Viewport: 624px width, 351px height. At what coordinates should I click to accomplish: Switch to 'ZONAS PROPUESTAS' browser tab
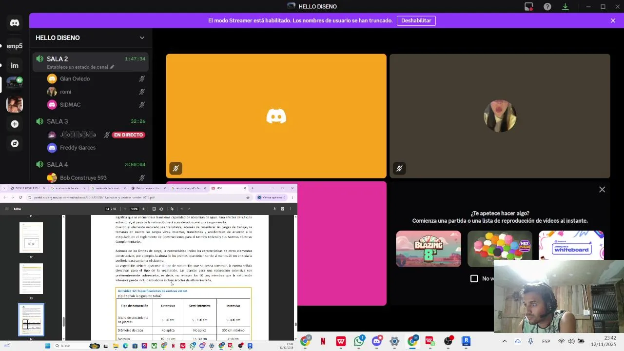(x=28, y=188)
